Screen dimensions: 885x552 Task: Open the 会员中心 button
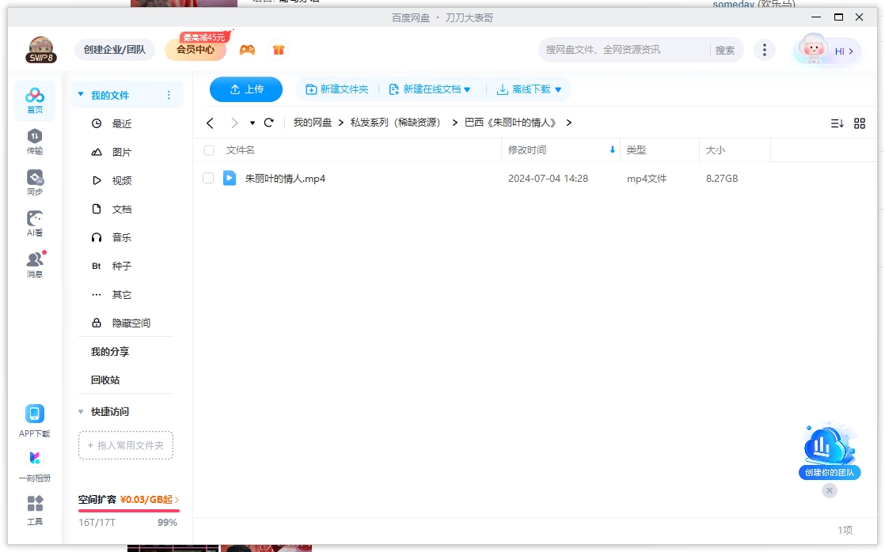[196, 50]
